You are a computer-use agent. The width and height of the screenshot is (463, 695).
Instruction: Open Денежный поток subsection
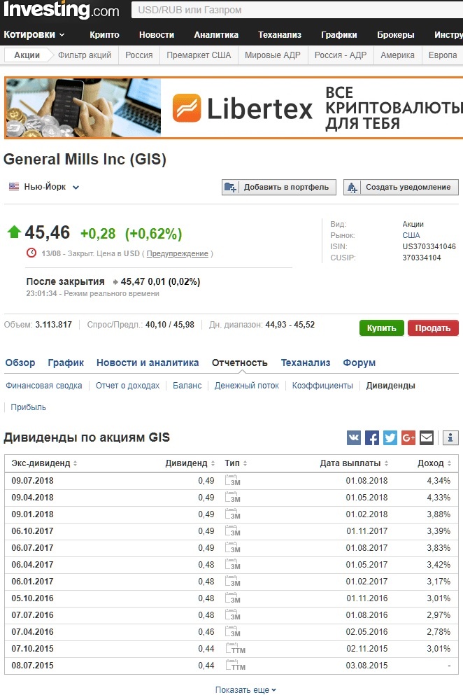(247, 386)
